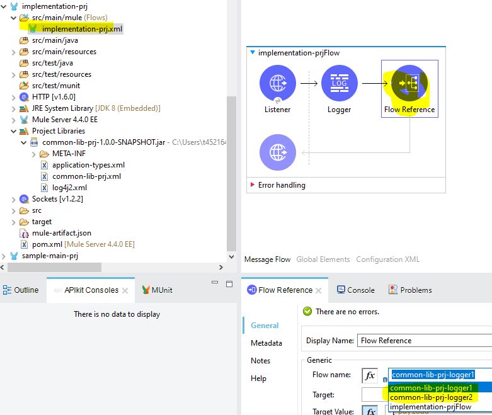The image size is (492, 415).
Task: Choose common-lib-prj-logger1 from dropdown list
Action: (x=440, y=388)
